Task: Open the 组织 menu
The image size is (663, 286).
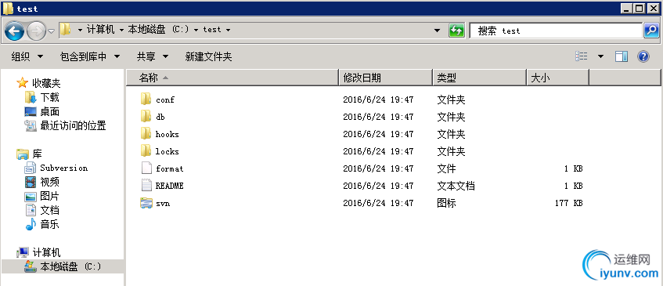Action: click(x=27, y=56)
